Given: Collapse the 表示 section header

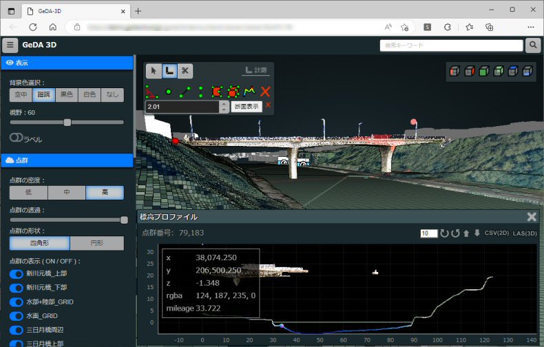Looking at the screenshot, I should tap(66, 62).
